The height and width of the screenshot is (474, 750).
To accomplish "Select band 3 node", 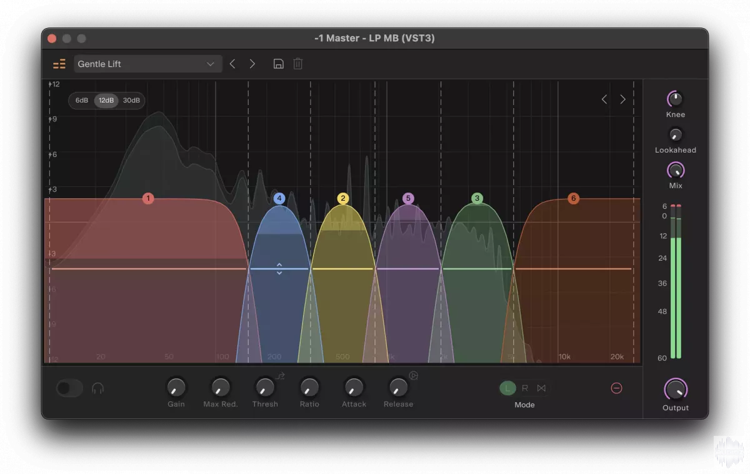I will tap(477, 199).
